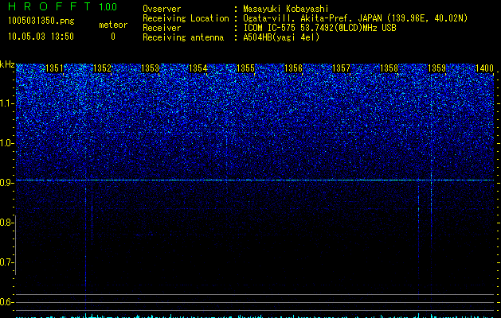This screenshot has height=318, width=501.
Task: Click the 1.0 kHz axis label
Action: coord(6,143)
